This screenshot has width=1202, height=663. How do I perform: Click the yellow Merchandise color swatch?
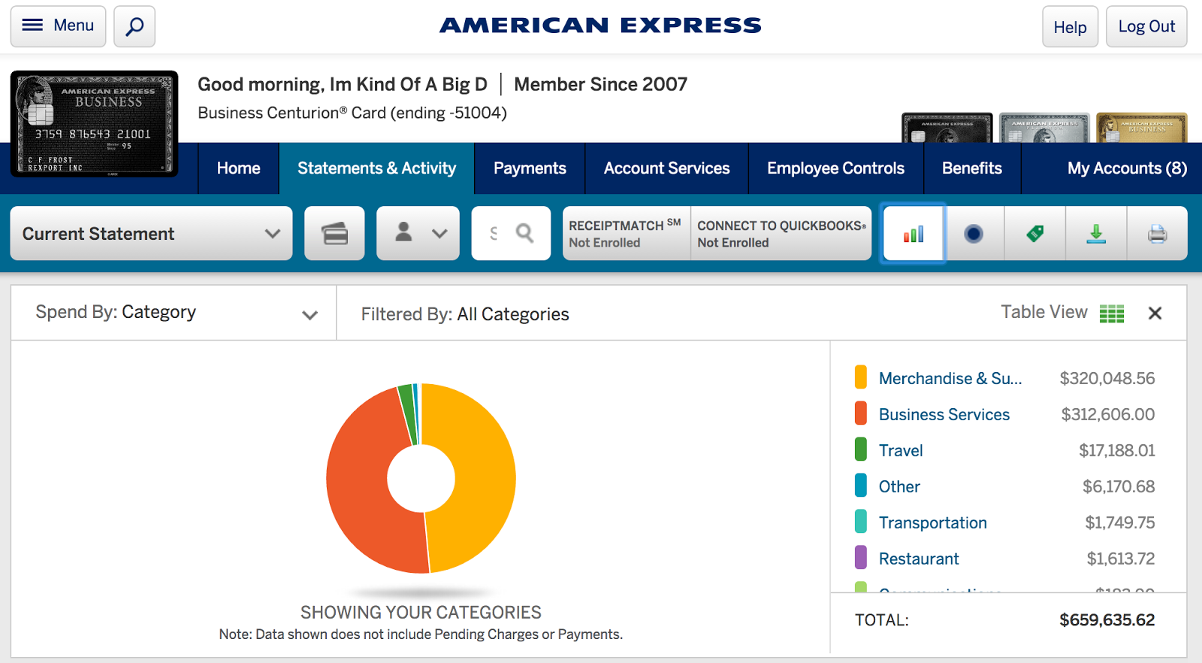tap(861, 377)
